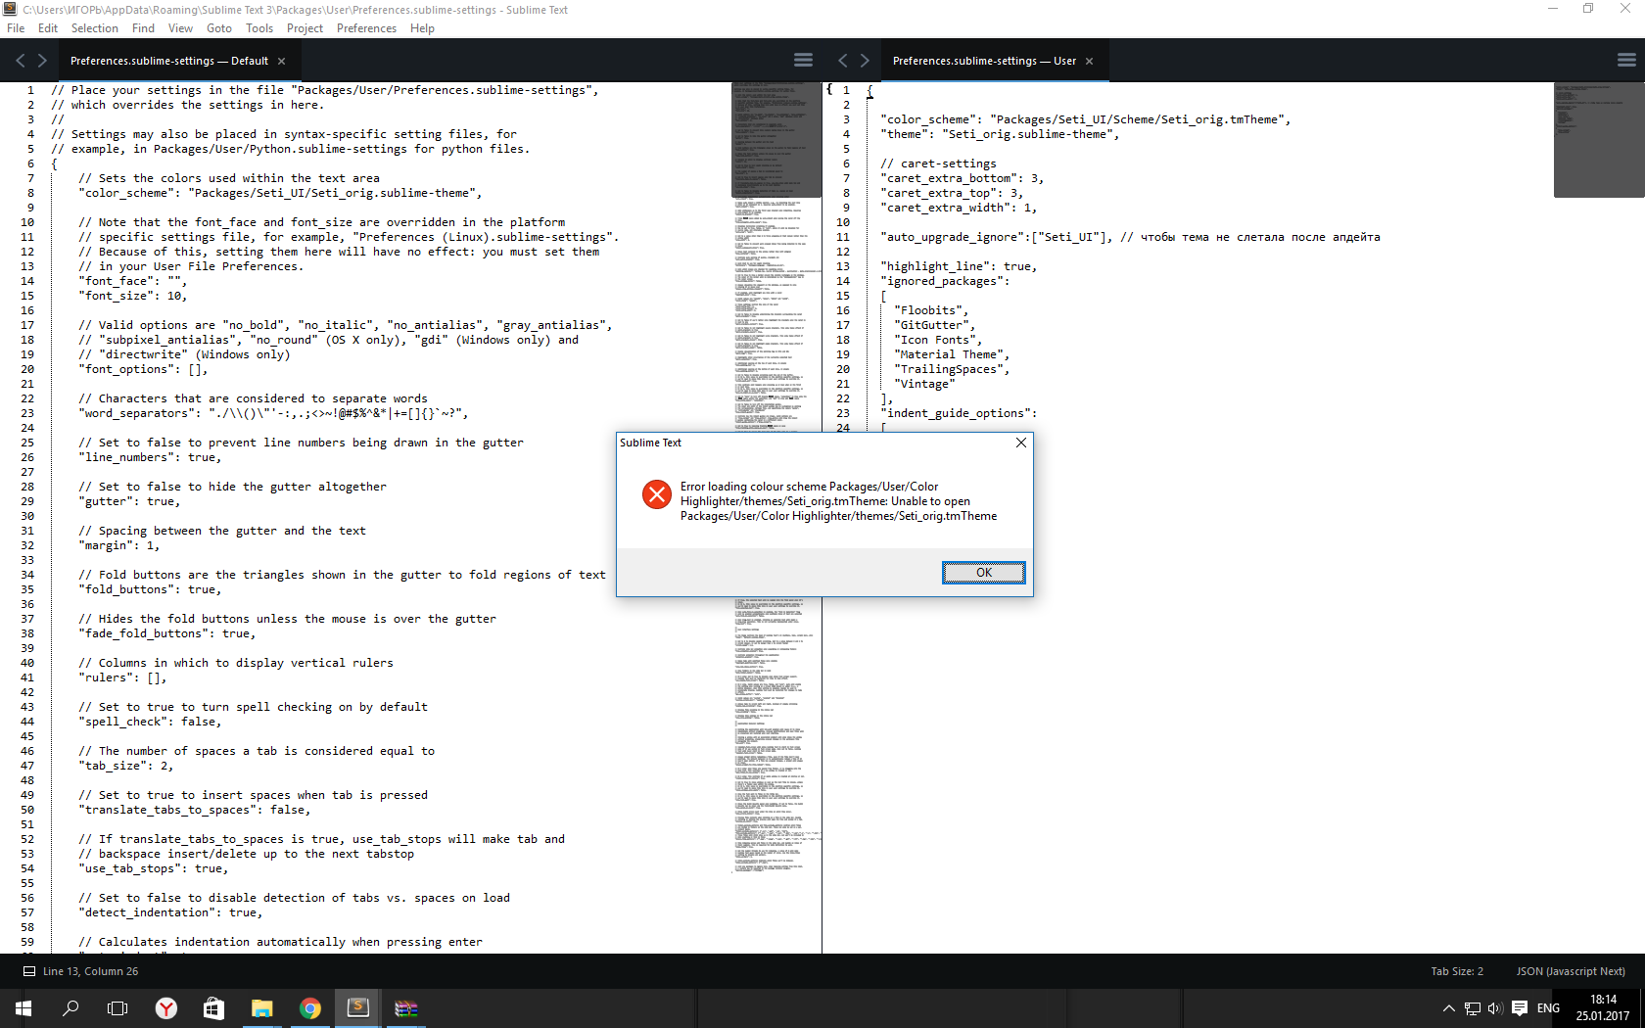Go to next tab in left pane
This screenshot has height=1028, width=1645.
pos(42,61)
